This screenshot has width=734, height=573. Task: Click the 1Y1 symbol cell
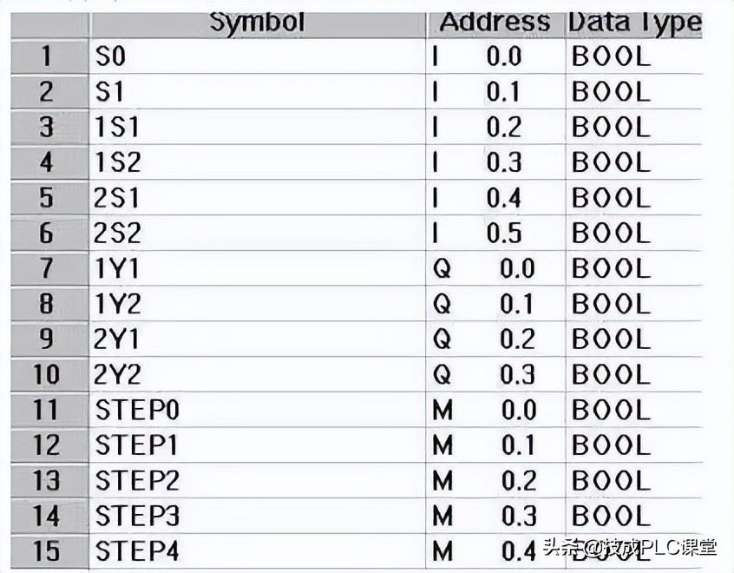pos(257,269)
